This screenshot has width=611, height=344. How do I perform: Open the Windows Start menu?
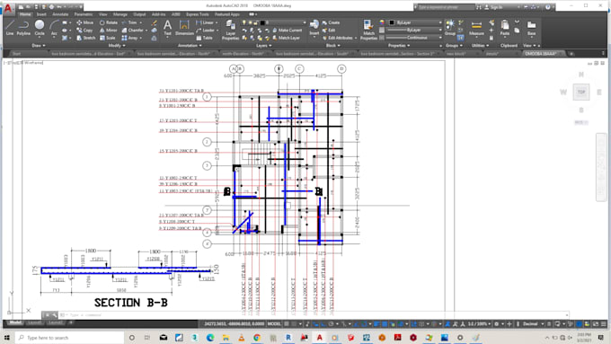tap(7, 338)
